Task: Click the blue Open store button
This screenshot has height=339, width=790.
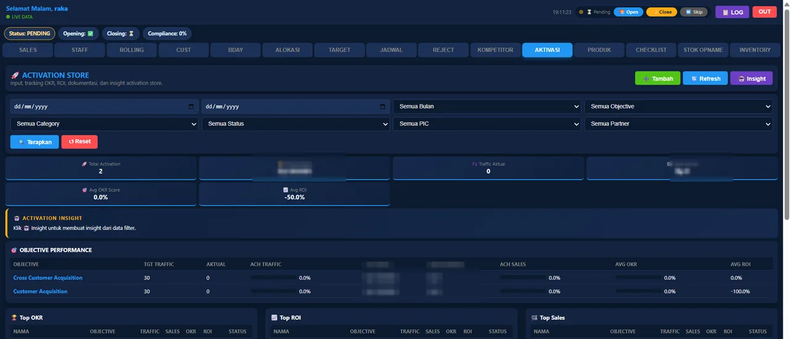Action: pyautogui.click(x=628, y=12)
